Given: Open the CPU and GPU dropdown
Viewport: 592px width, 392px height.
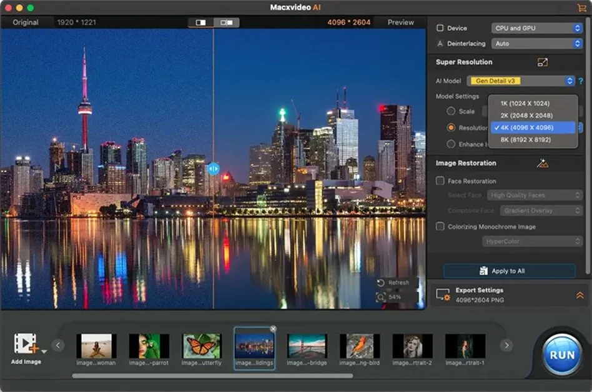Looking at the screenshot, I should click(537, 28).
